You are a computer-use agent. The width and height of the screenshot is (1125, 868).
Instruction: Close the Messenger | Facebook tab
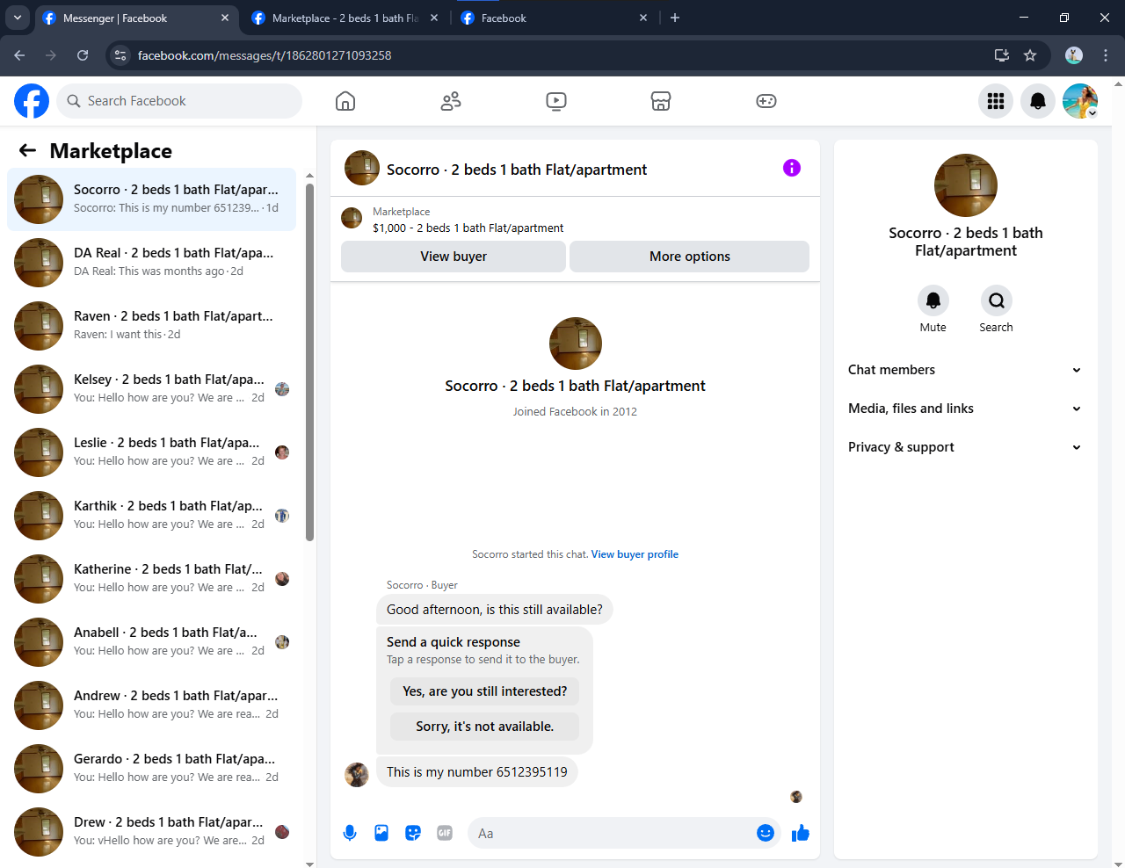pyautogui.click(x=225, y=18)
